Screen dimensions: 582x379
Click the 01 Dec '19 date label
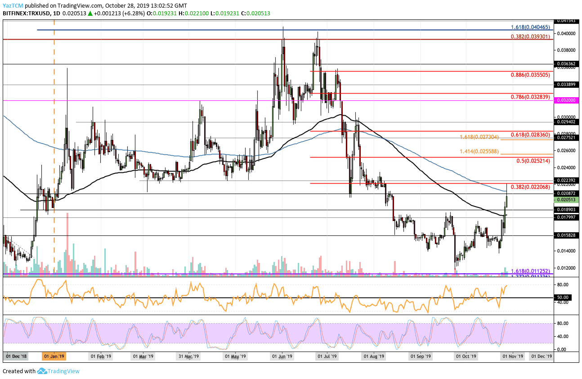[x=541, y=356]
